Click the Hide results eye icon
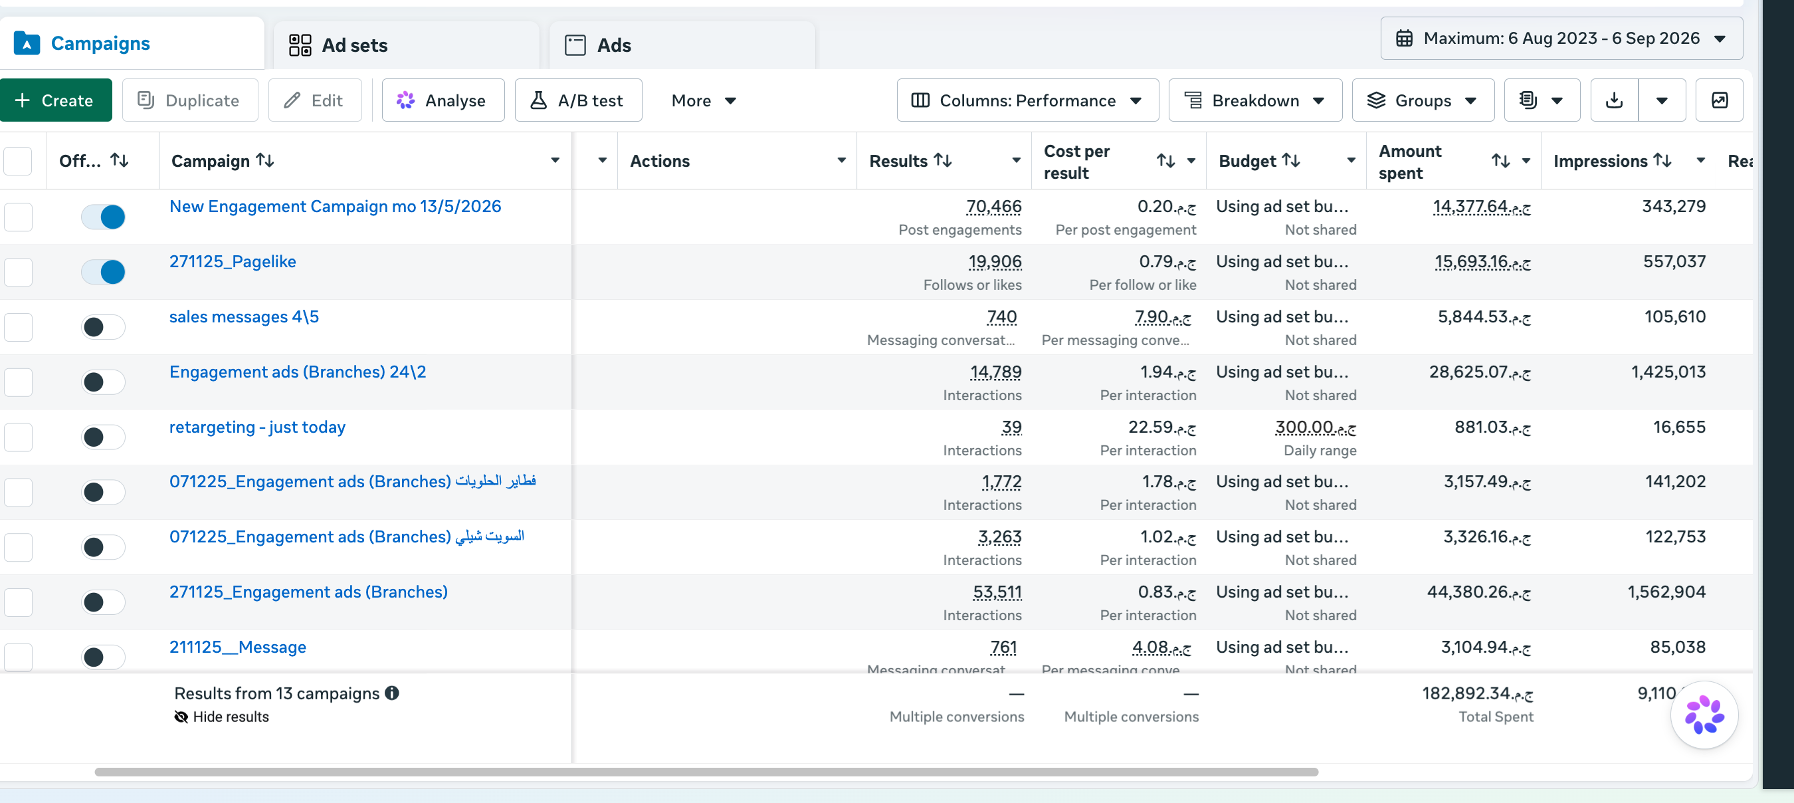 click(x=181, y=717)
